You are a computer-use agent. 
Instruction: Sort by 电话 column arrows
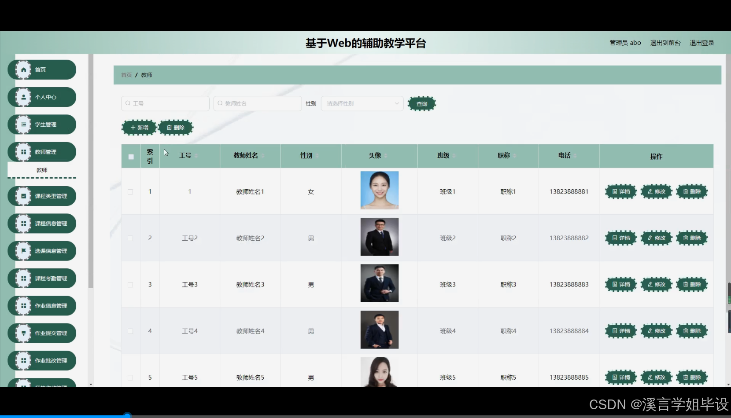coord(575,156)
